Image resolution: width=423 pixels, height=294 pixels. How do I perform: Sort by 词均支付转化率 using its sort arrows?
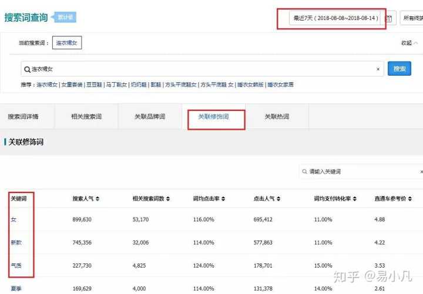point(355,199)
